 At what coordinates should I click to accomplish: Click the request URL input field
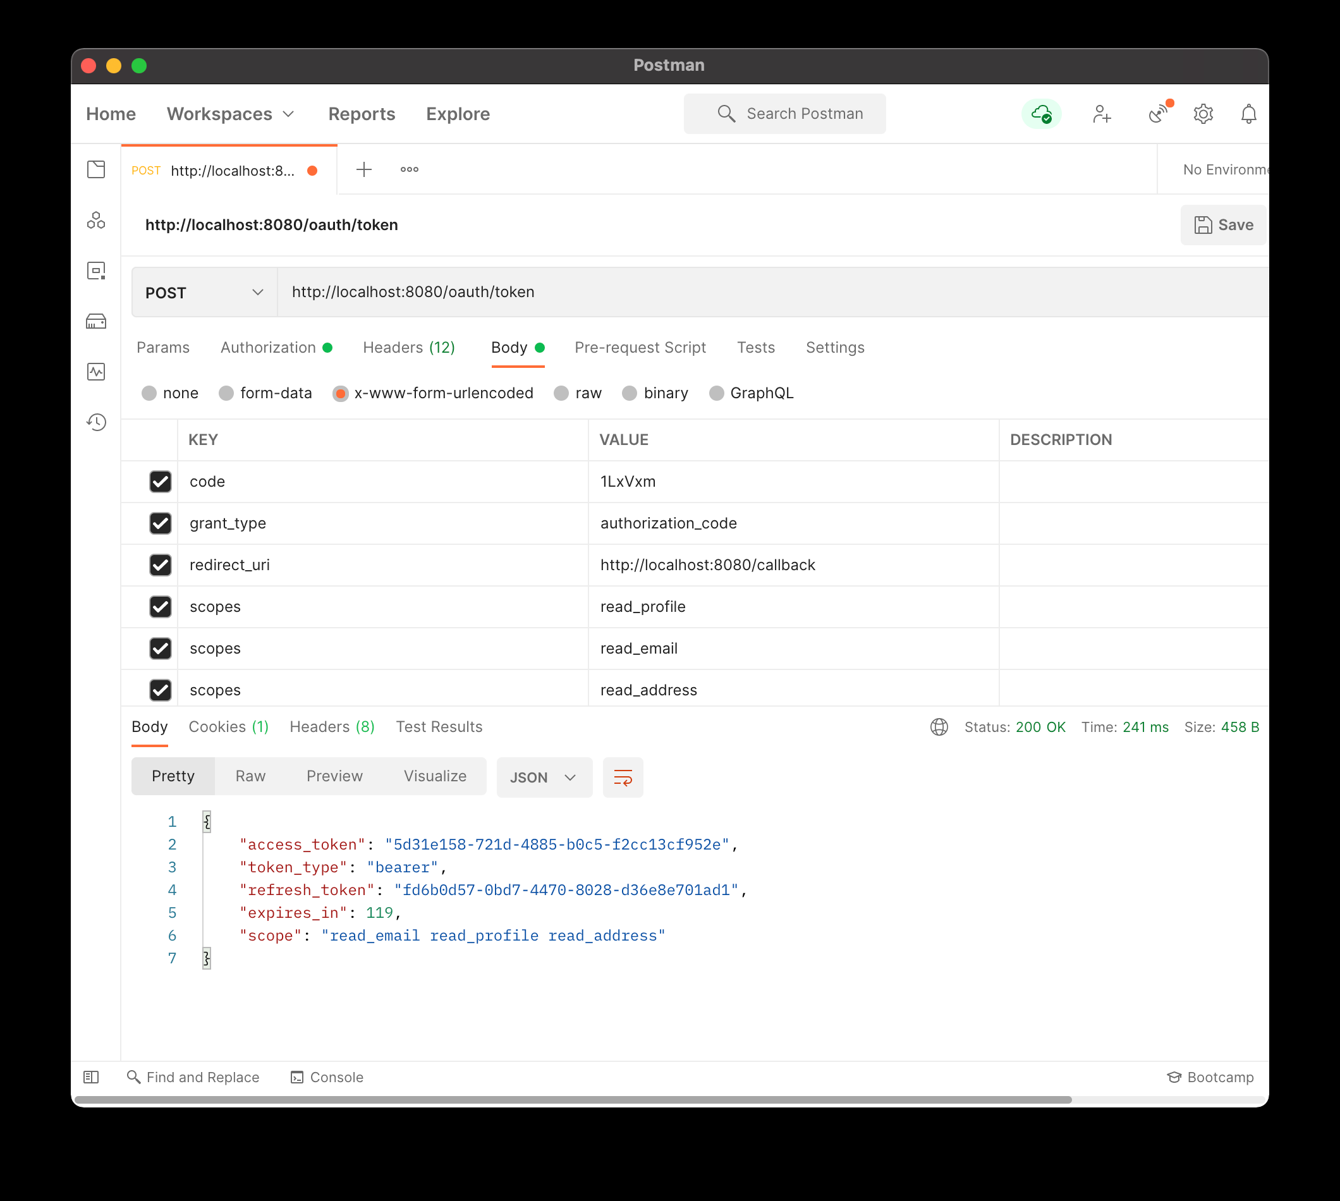pyautogui.click(x=772, y=292)
